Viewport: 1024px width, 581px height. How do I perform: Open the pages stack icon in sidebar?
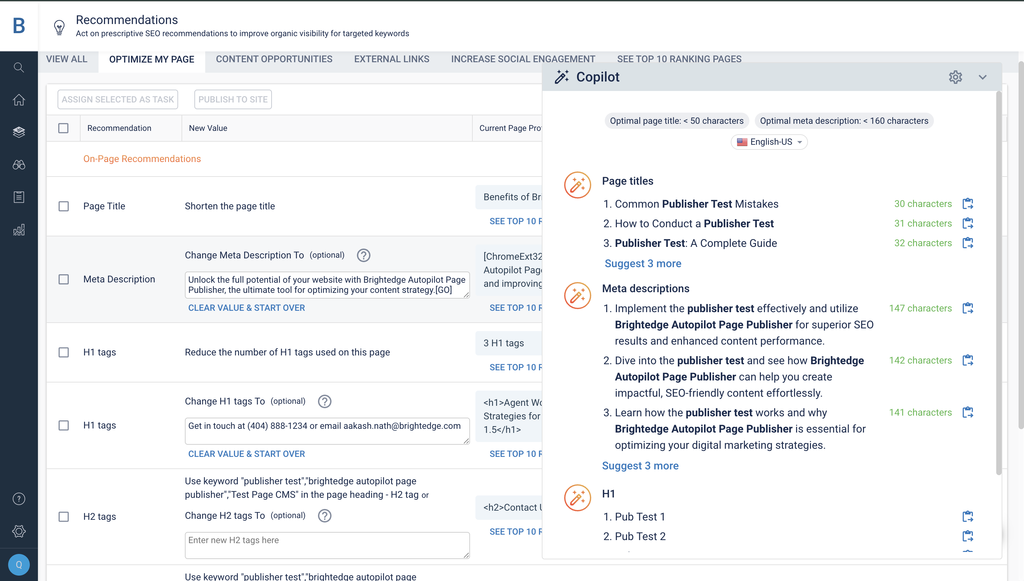click(19, 132)
